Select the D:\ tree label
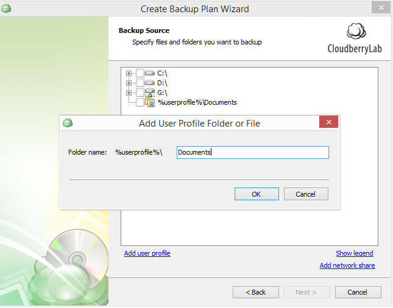Image resolution: width=393 pixels, height=308 pixels. pyautogui.click(x=162, y=83)
